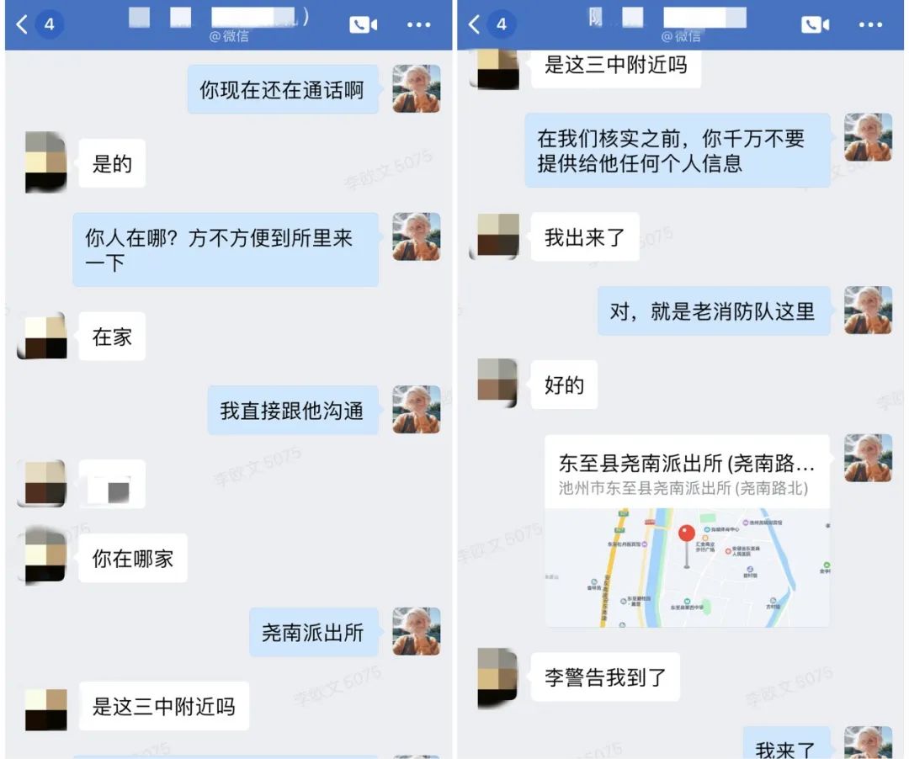
Task: Open the three-dot menu in left chat
Action: click(x=418, y=24)
